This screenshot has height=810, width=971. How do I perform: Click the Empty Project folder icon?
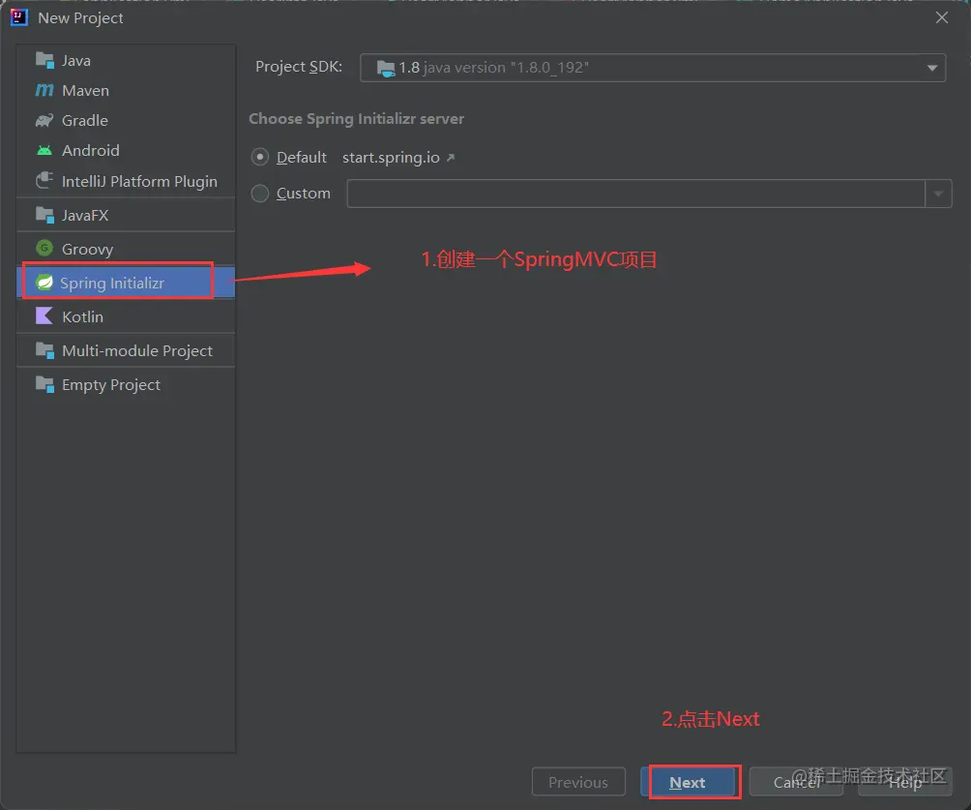point(44,384)
